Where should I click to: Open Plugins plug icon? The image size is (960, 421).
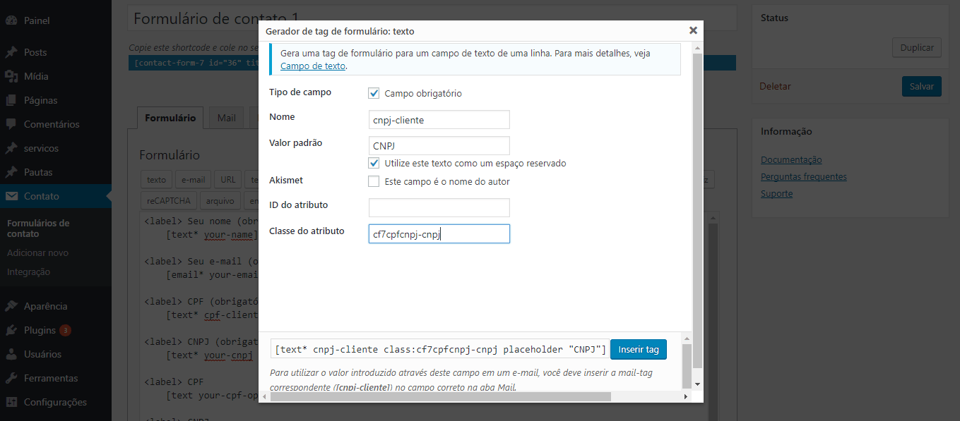point(11,330)
